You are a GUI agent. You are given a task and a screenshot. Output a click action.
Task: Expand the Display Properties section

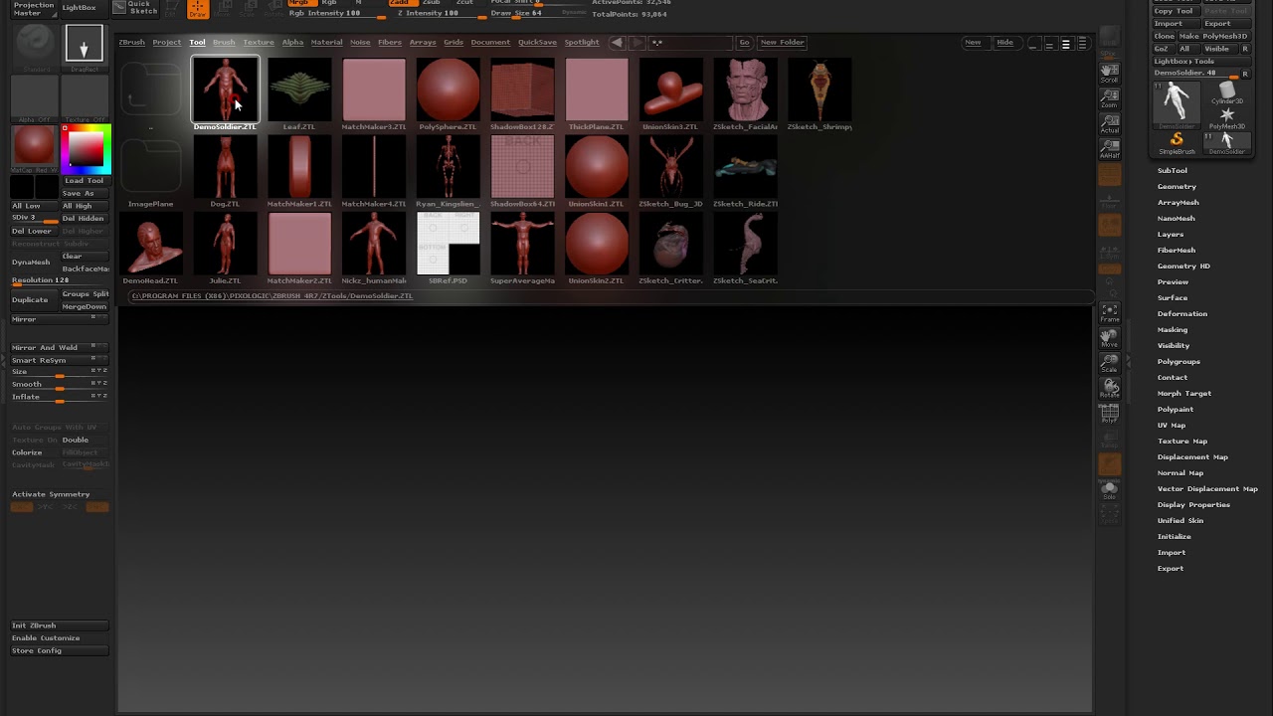pyautogui.click(x=1193, y=504)
